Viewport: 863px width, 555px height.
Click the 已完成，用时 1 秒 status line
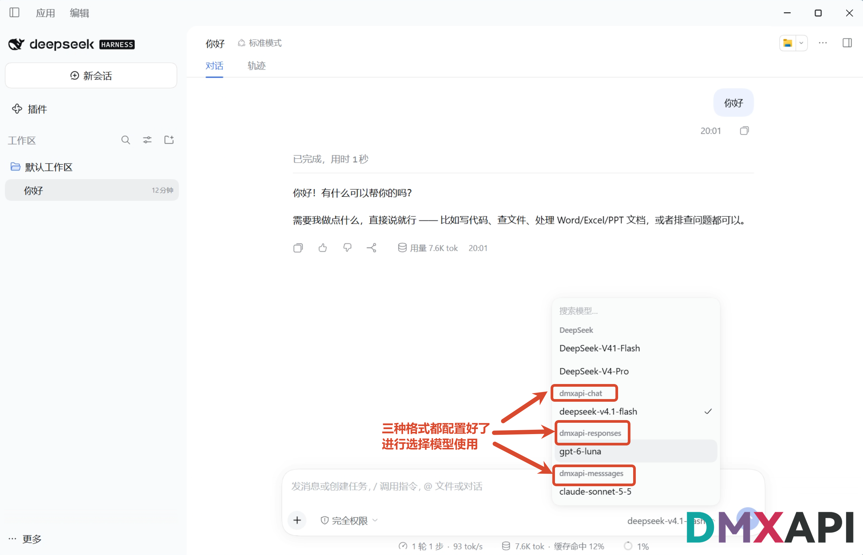[330, 159]
